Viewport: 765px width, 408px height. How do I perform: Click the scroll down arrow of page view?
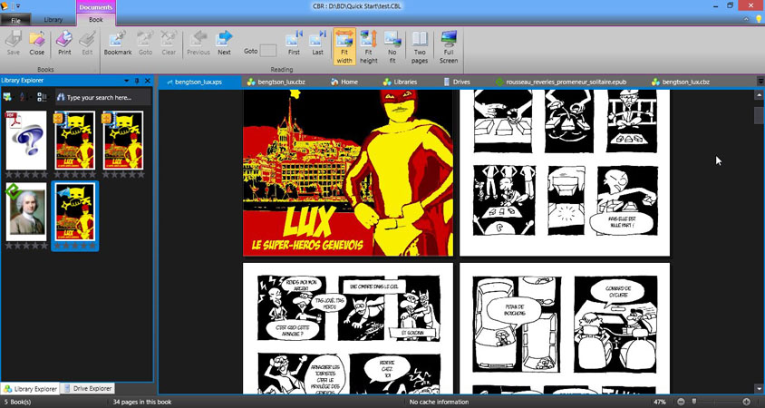[759, 388]
